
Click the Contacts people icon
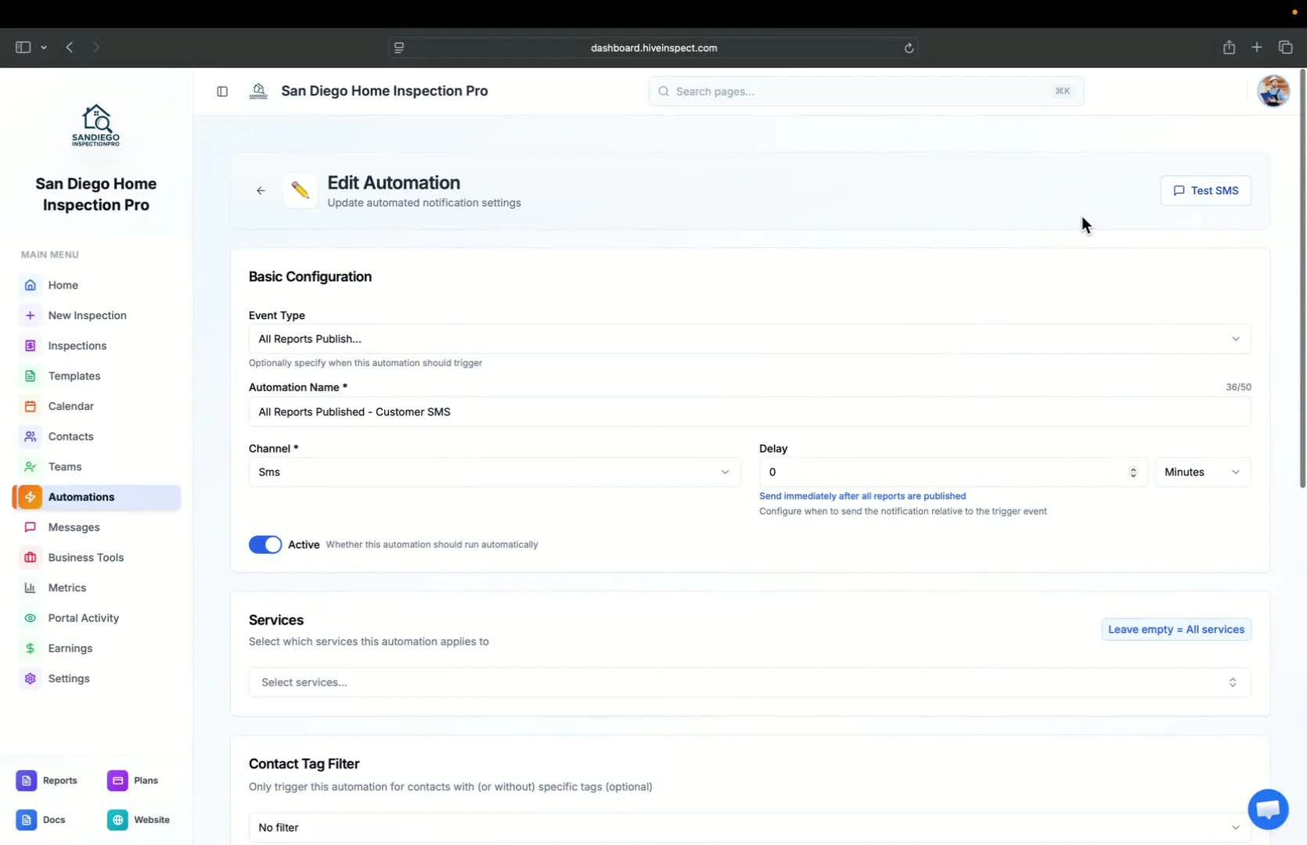pos(30,436)
